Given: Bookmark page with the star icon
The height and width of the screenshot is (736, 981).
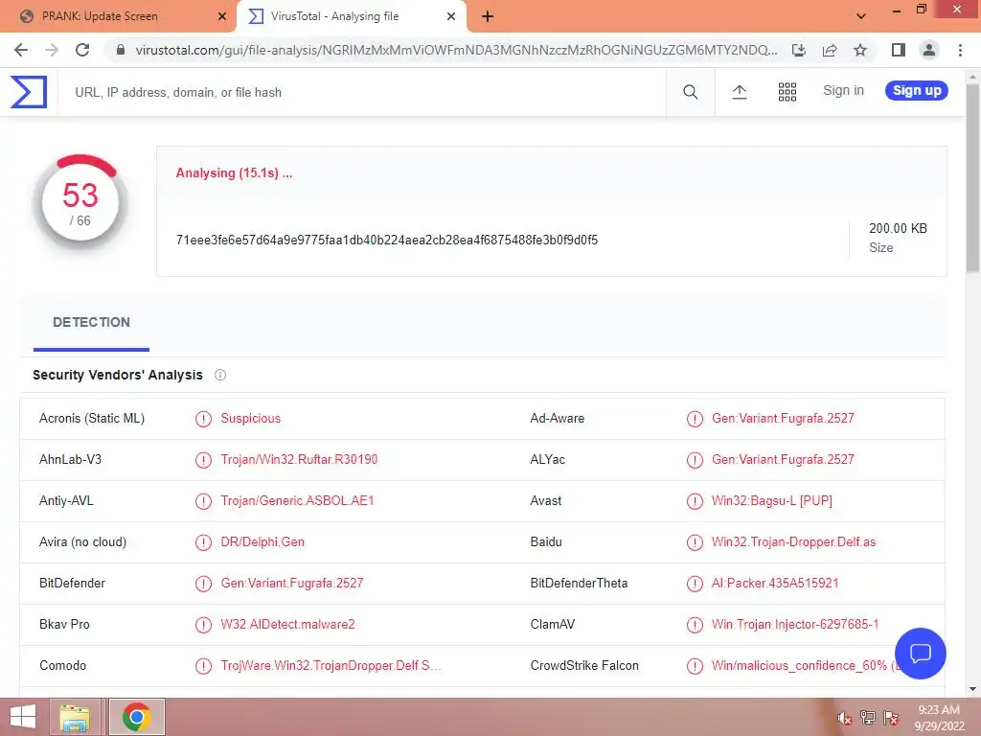Looking at the screenshot, I should click(x=860, y=50).
